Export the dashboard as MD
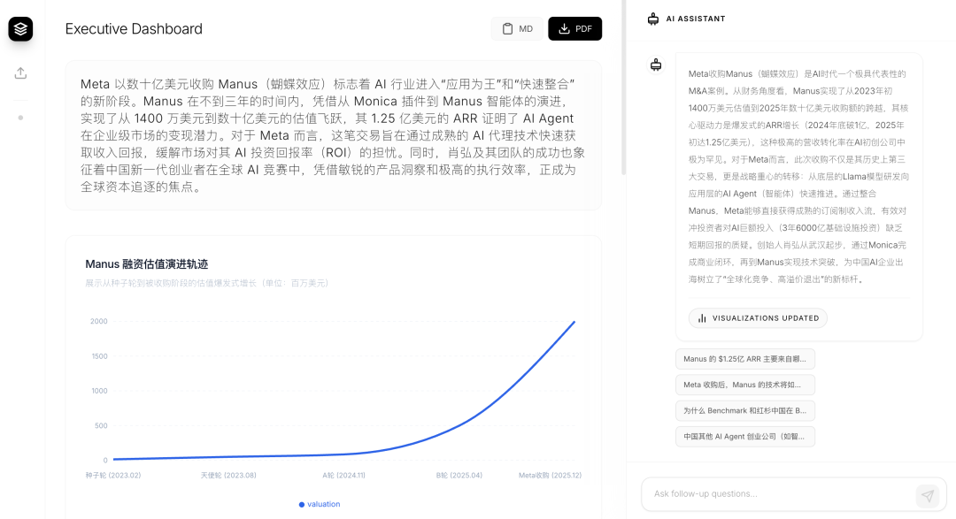The image size is (956, 519). click(517, 28)
